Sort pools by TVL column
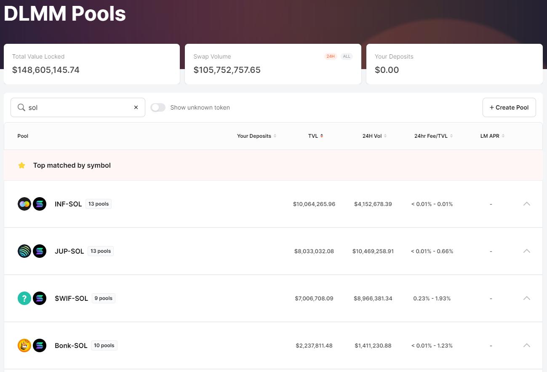This screenshot has width=547, height=372. tap(315, 136)
